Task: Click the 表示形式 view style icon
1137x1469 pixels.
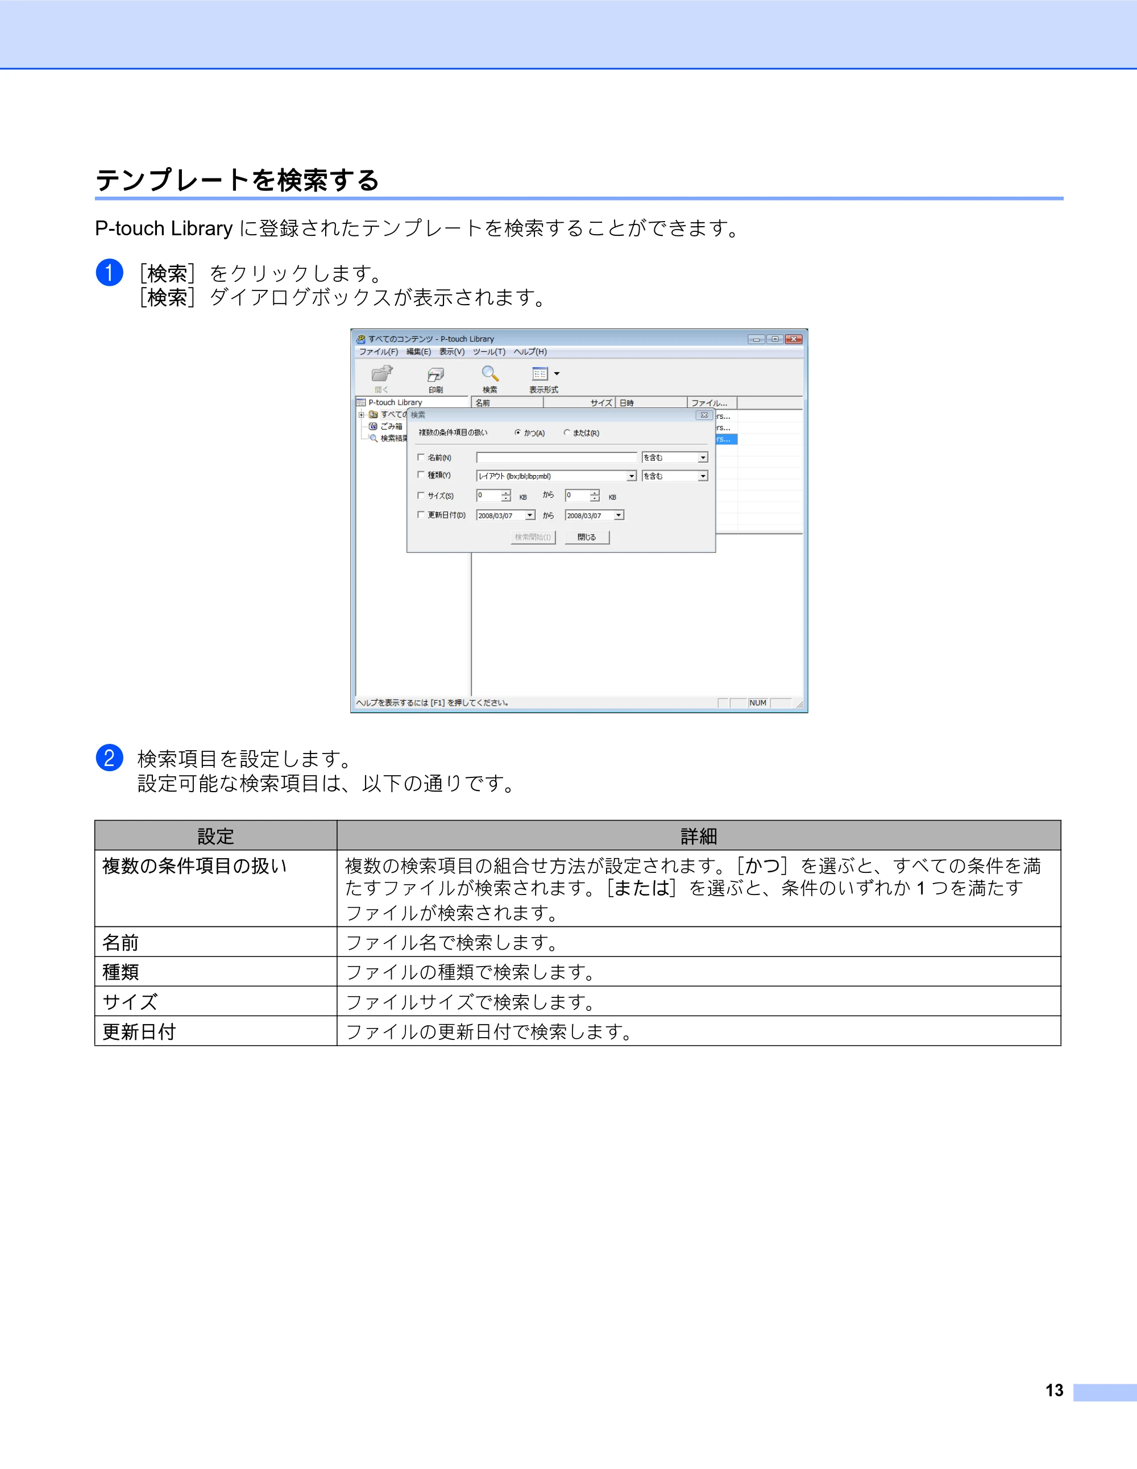Action: coord(540,373)
